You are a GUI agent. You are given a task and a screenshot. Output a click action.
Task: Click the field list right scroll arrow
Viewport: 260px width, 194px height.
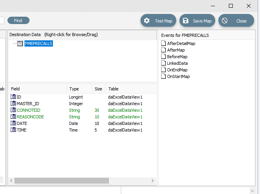(153, 181)
